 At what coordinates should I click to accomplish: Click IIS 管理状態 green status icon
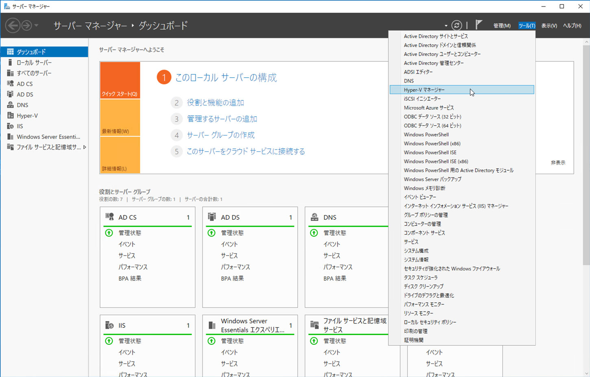(x=109, y=341)
